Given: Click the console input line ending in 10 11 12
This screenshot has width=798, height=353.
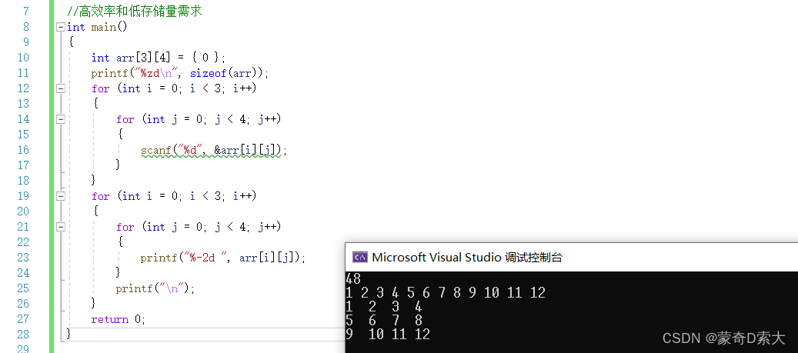Looking at the screenshot, I should point(446,292).
